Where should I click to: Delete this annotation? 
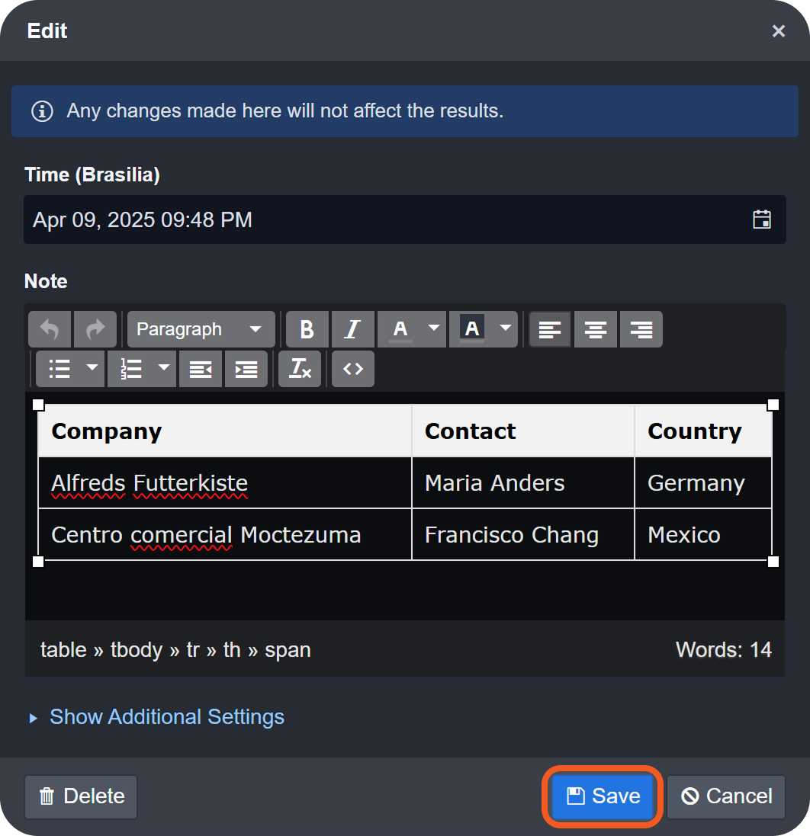click(81, 796)
